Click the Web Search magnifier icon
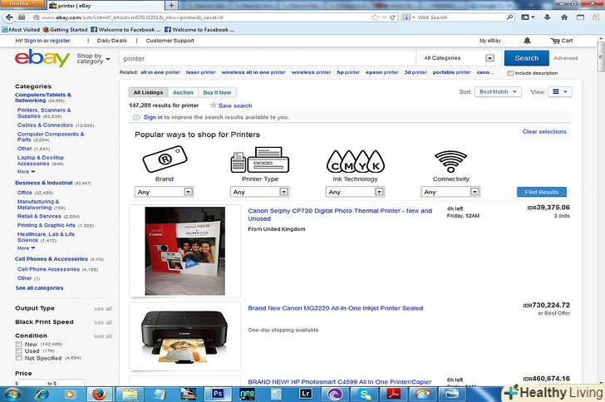This screenshot has height=402, width=605. (509, 17)
